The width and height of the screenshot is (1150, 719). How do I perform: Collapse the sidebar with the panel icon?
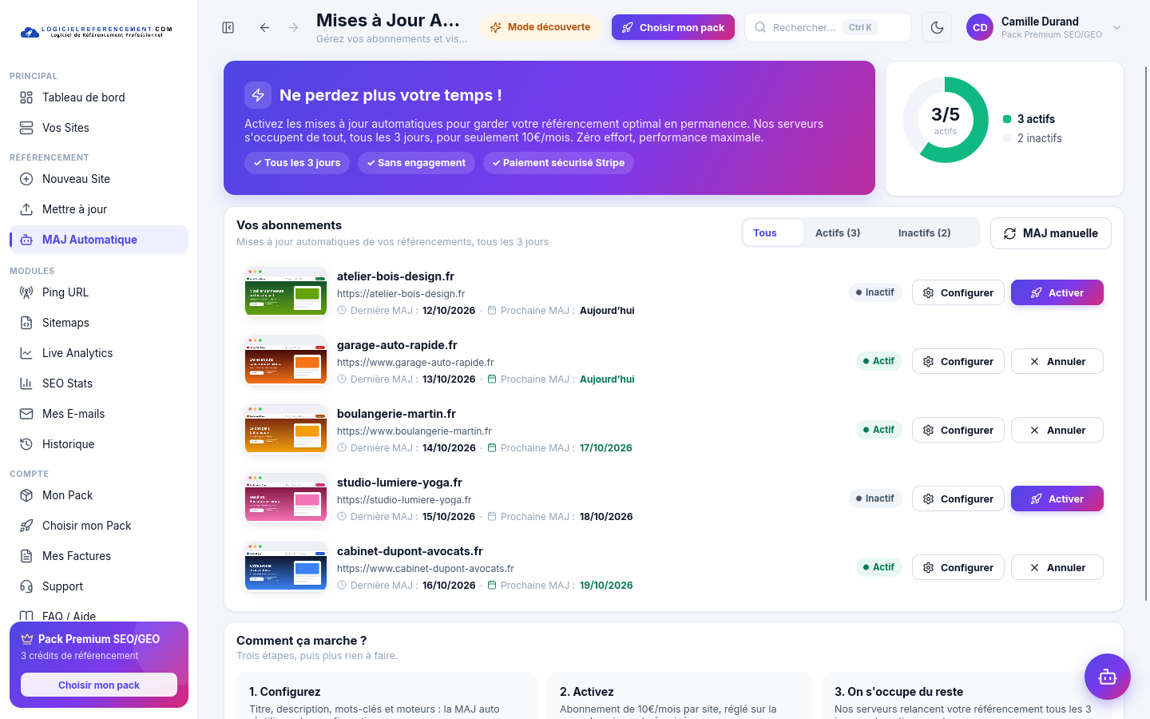pos(228,28)
